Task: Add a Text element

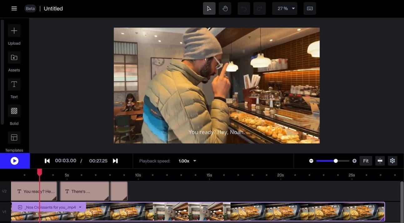Action: (x=14, y=84)
